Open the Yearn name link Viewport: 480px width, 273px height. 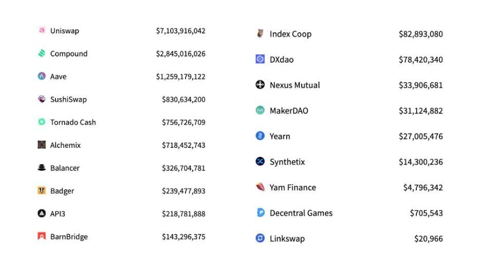click(280, 136)
